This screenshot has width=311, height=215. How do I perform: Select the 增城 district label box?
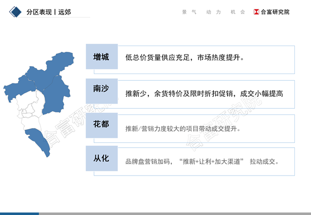(x=102, y=56)
